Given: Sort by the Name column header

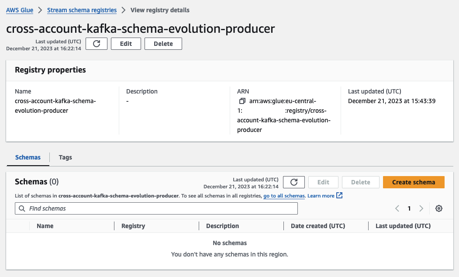Looking at the screenshot, I should [45, 226].
